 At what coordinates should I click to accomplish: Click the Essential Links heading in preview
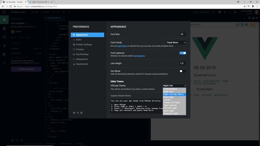[205, 75]
